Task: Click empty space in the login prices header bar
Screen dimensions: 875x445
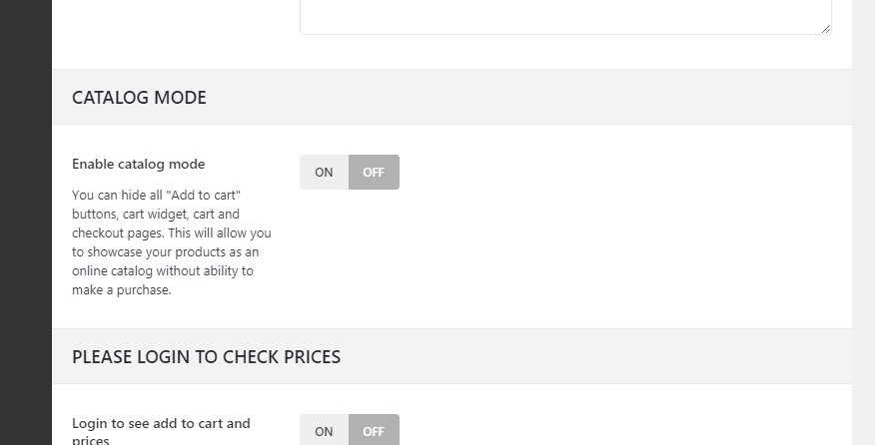Action: click(x=599, y=357)
